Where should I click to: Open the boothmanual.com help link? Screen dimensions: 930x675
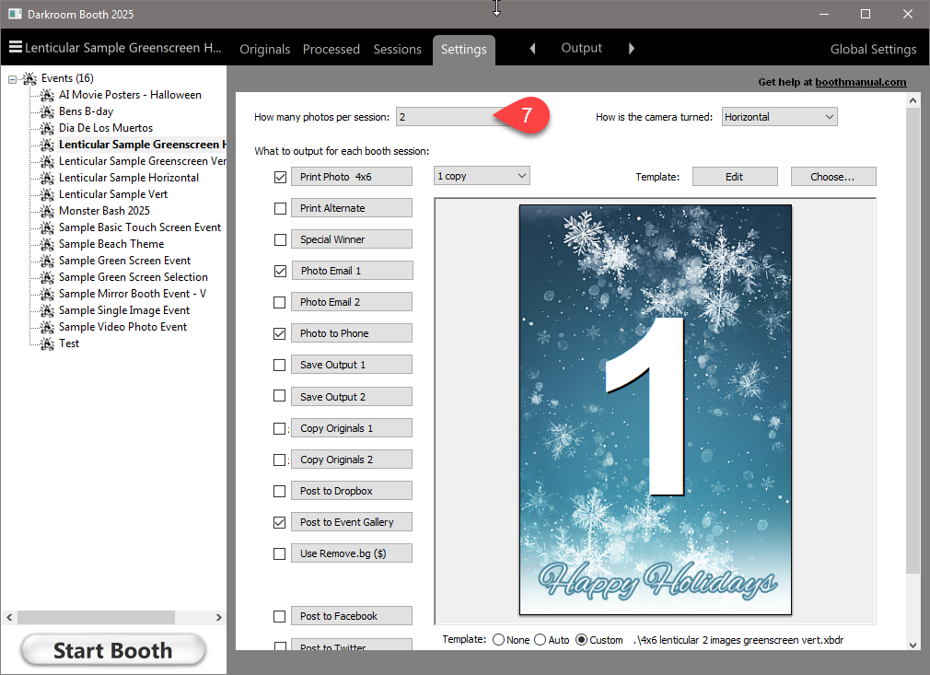860,82
